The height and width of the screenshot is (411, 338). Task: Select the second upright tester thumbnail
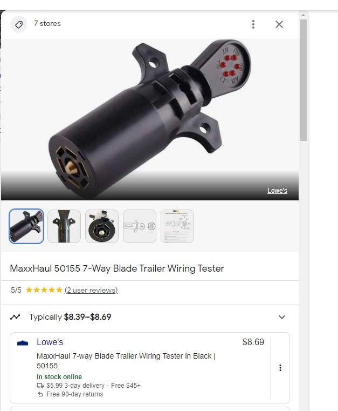pyautogui.click(x=64, y=226)
